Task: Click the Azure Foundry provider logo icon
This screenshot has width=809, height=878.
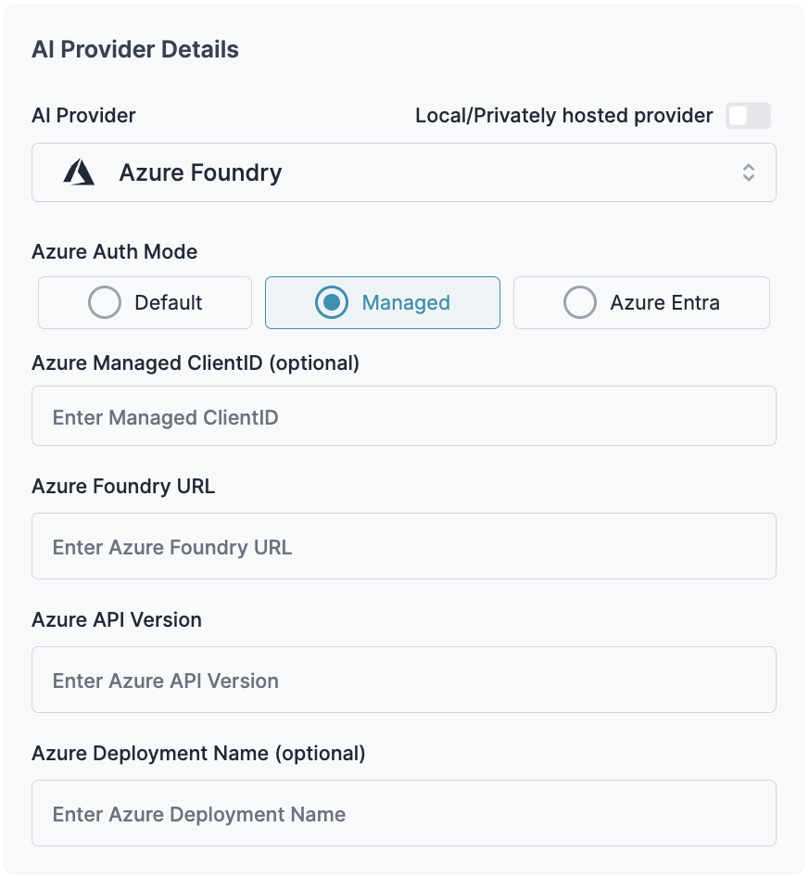Action: coord(81,172)
